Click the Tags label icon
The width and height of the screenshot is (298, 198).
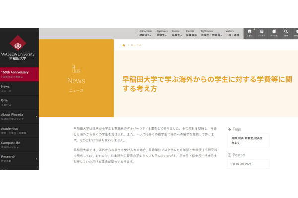(229, 129)
